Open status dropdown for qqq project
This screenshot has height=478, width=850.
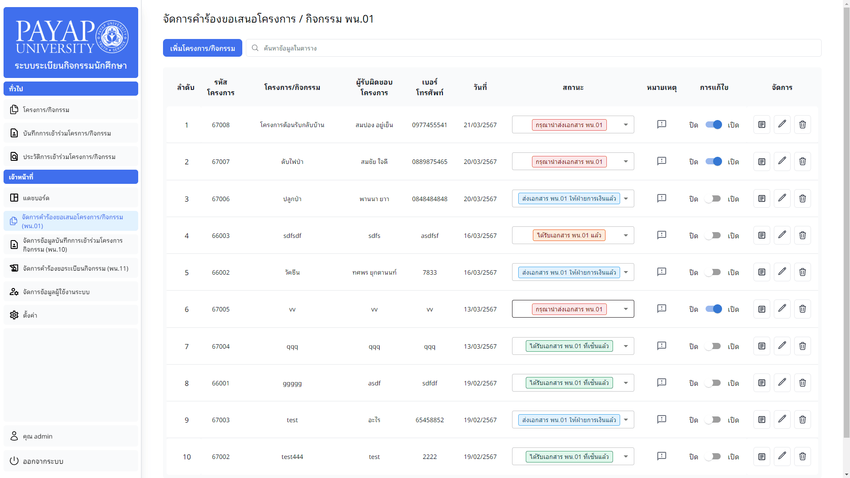pos(573,346)
